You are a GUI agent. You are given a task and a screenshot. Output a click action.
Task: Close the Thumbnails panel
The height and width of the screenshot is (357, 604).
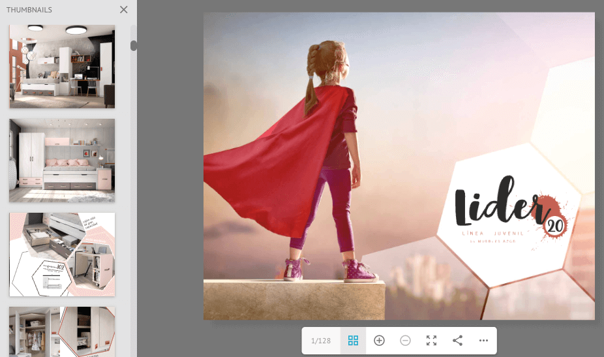pyautogui.click(x=124, y=10)
